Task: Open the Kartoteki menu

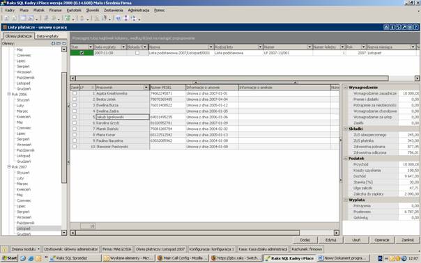Action: tap(74, 10)
